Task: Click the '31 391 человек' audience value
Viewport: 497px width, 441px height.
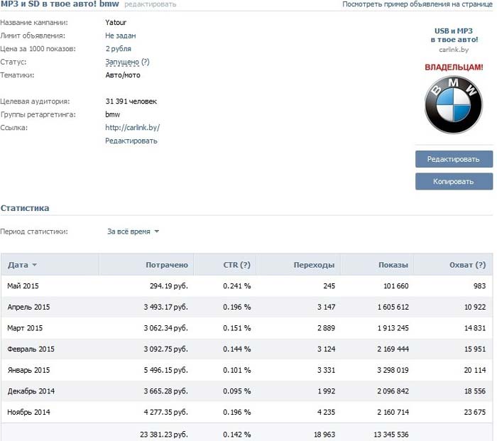Action: 131,102
